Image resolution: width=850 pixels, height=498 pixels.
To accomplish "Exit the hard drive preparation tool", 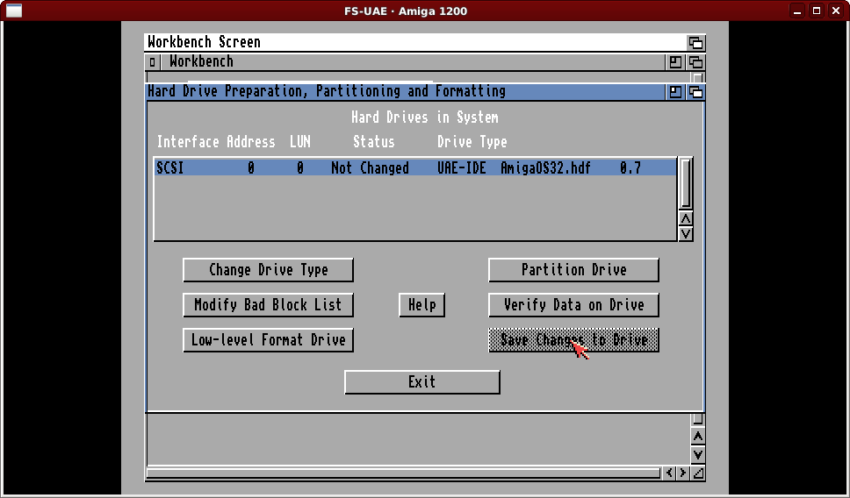I will tap(421, 382).
